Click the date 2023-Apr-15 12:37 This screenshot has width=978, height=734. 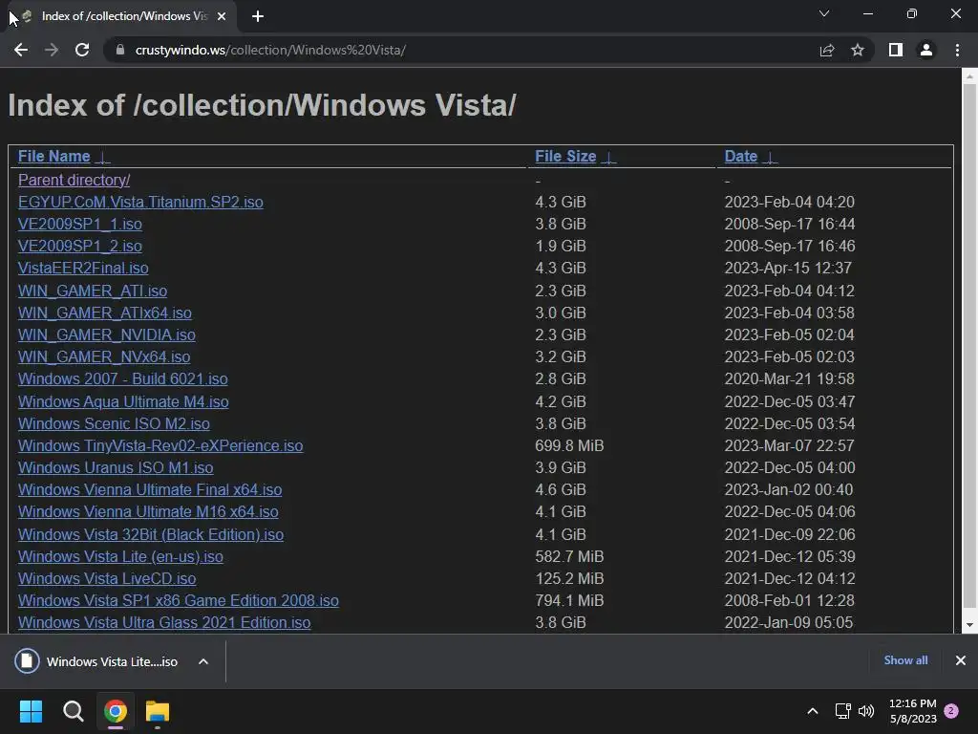[x=788, y=268]
